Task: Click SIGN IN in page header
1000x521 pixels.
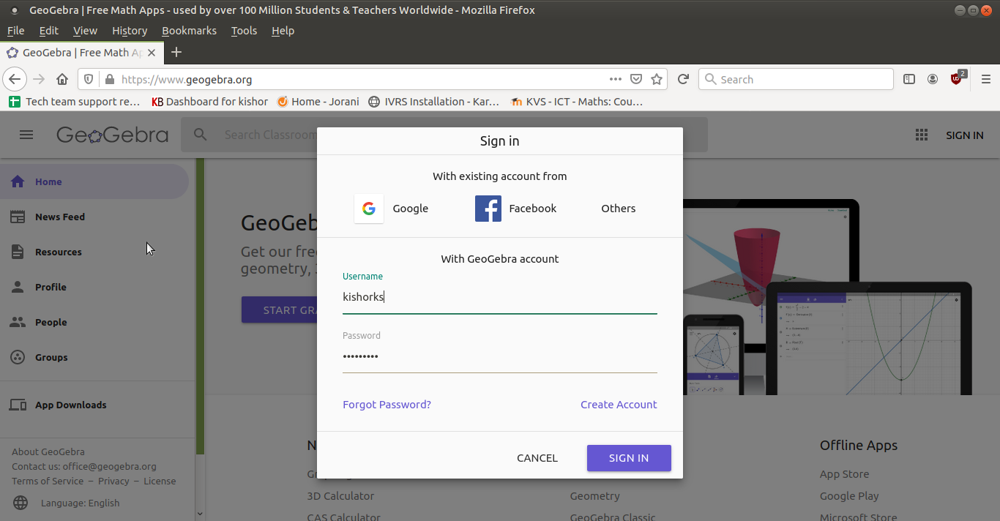Action: coord(964,135)
